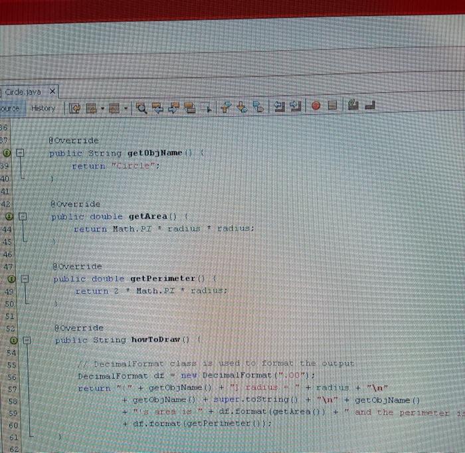Click the DecimalFormat class comment line

(x=216, y=363)
